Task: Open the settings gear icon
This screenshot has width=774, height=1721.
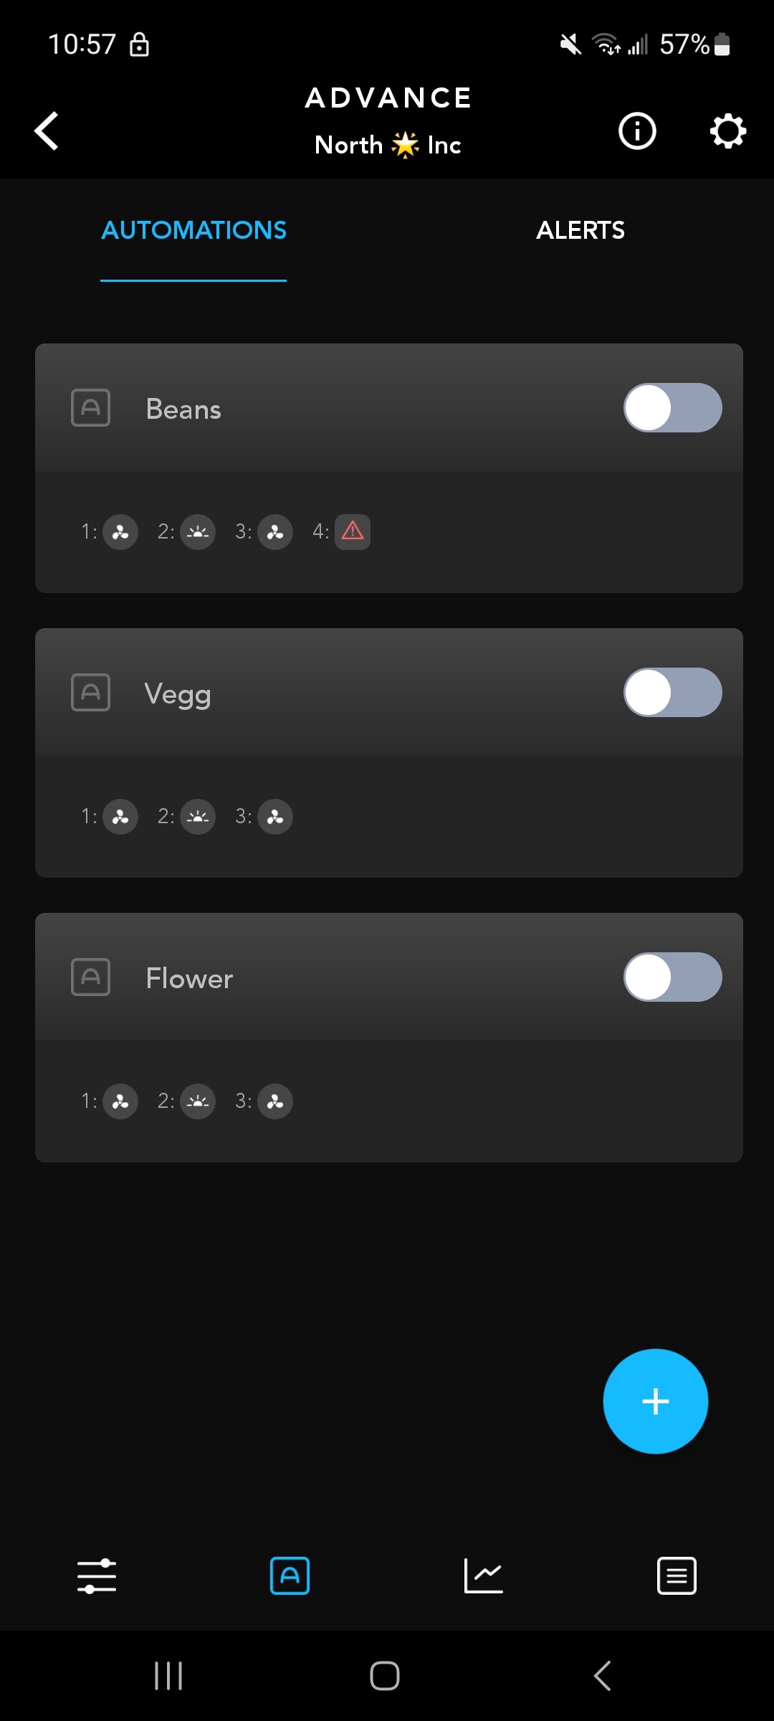Action: click(x=728, y=131)
